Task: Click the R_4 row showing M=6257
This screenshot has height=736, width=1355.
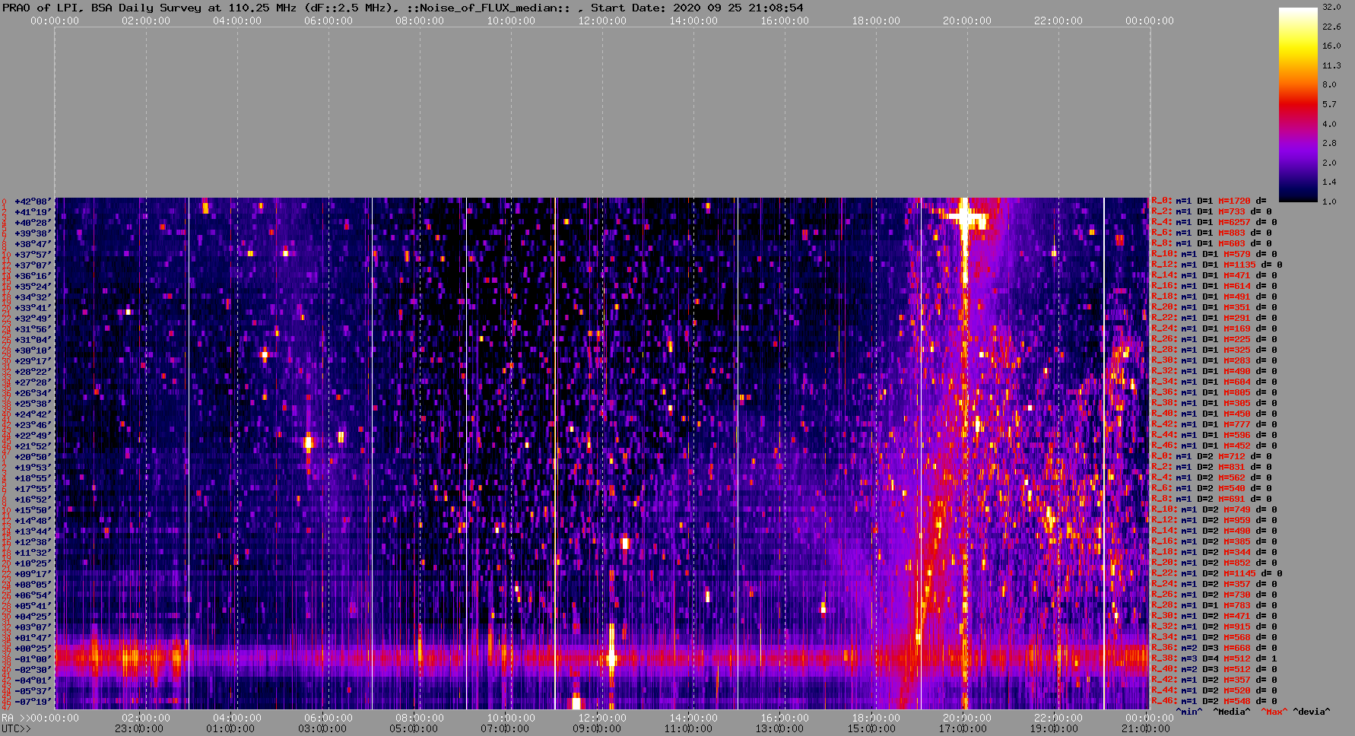Action: coord(1214,223)
